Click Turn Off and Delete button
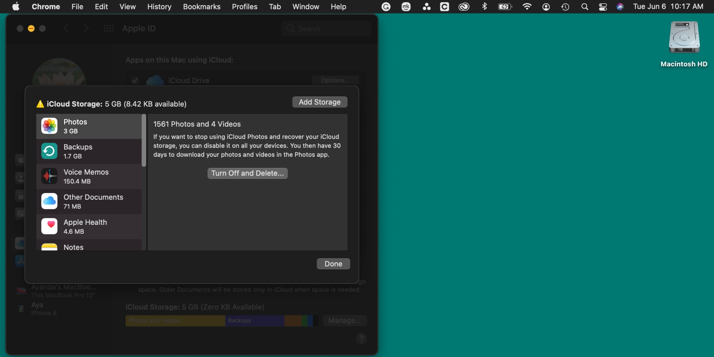Screen dimensions: 714x357 click(247, 173)
